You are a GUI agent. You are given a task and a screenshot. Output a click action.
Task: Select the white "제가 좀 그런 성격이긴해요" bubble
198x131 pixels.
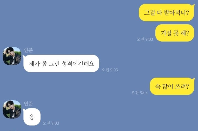[61, 63]
